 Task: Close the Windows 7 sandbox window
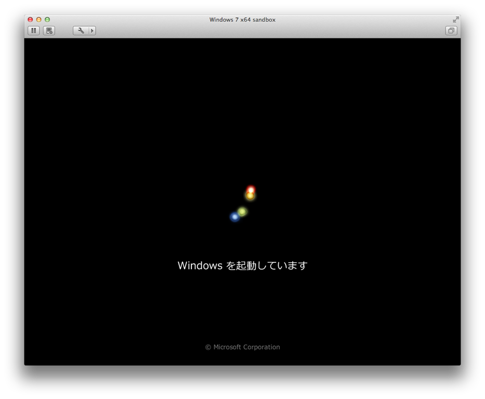point(30,19)
